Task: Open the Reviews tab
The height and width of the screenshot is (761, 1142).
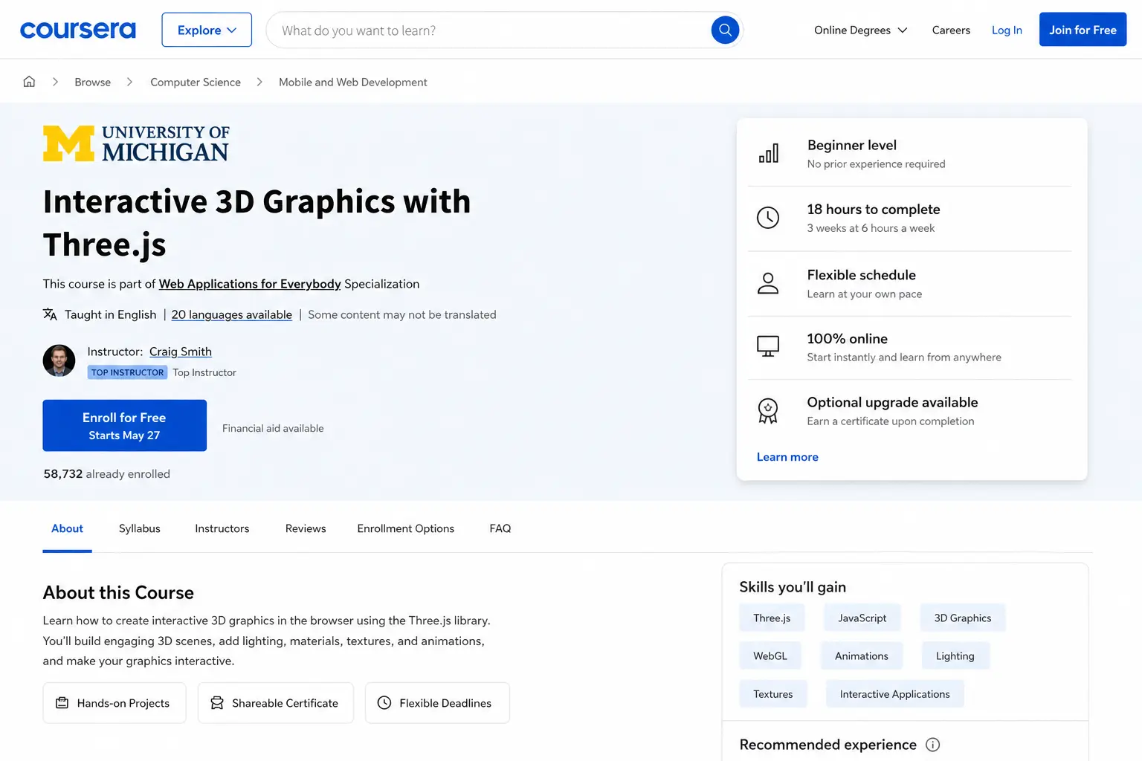Action: [x=306, y=528]
